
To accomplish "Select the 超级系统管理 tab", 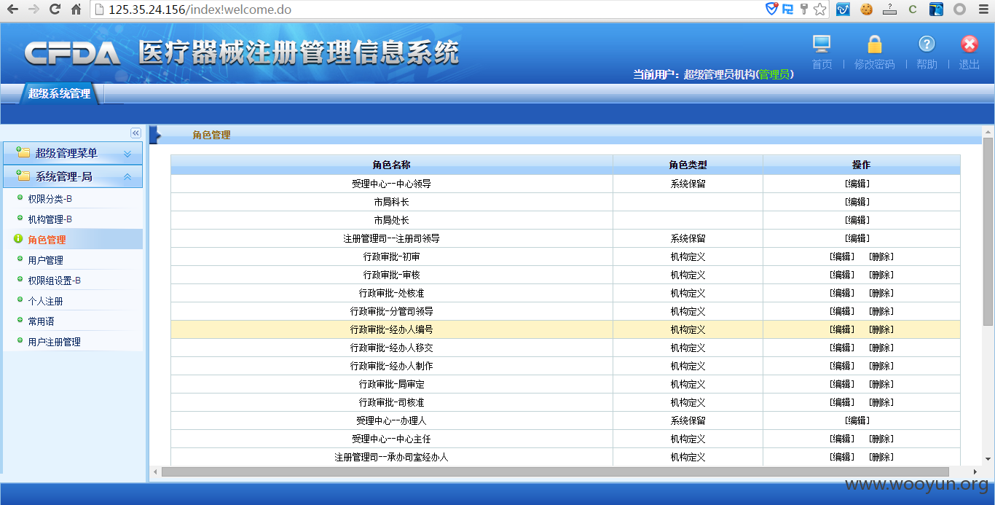I will coord(60,94).
